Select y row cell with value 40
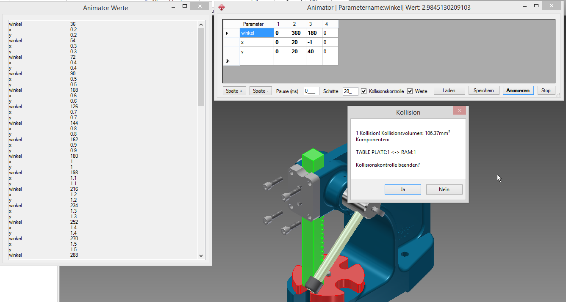566x302 pixels. click(314, 52)
